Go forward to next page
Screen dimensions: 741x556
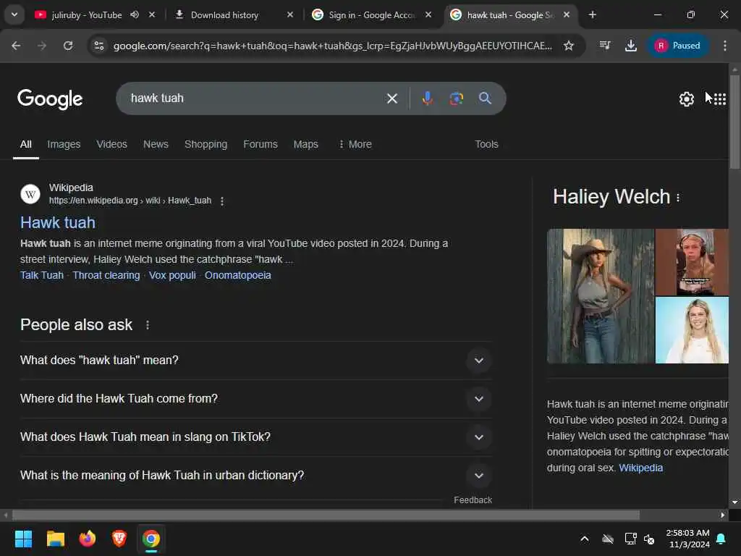coord(42,46)
